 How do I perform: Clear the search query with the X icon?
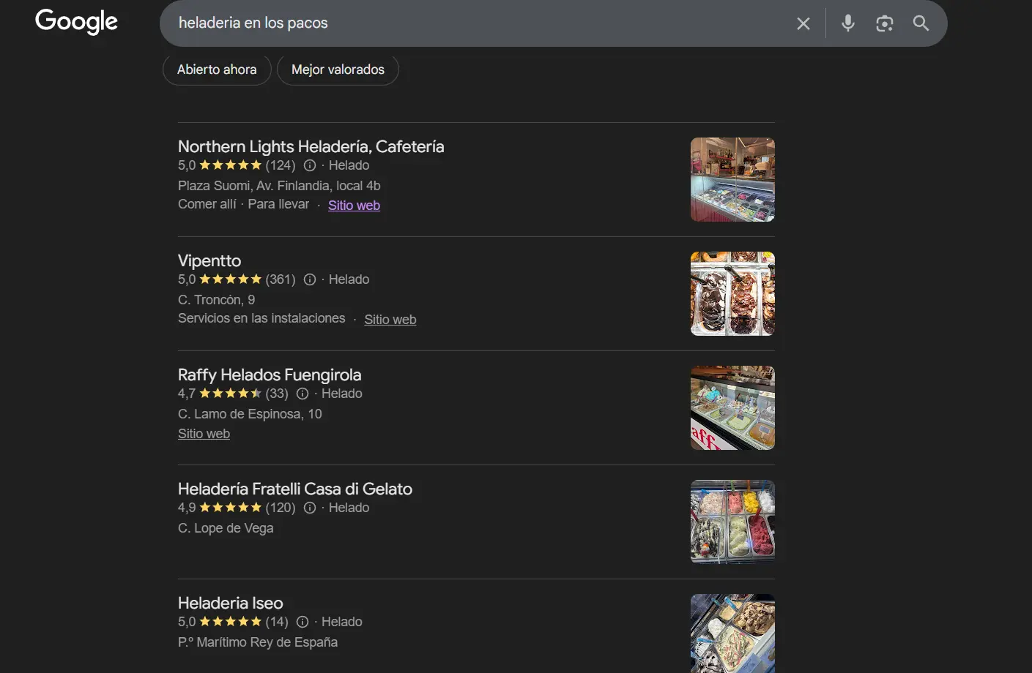click(x=803, y=23)
